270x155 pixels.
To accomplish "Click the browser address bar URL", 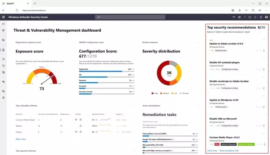I will [34, 10].
